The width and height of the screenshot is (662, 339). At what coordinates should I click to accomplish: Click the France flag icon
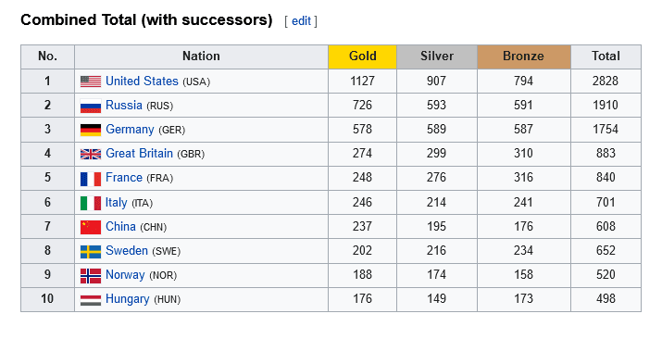pos(91,179)
